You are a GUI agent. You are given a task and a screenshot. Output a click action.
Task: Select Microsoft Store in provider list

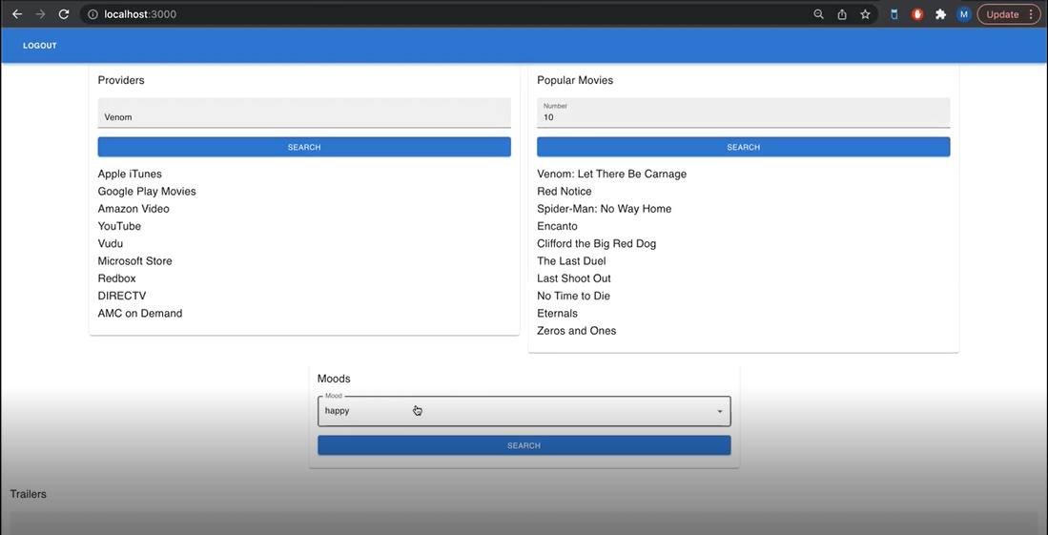pos(135,260)
